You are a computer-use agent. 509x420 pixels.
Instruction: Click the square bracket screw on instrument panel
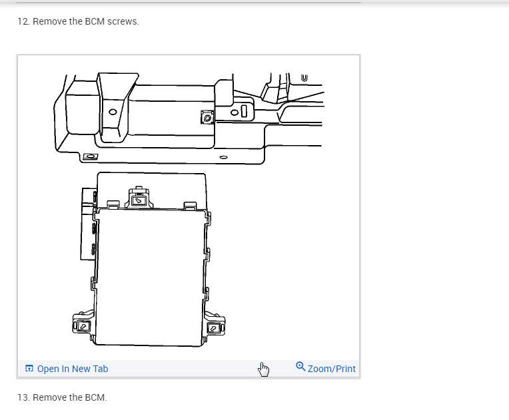coord(207,117)
